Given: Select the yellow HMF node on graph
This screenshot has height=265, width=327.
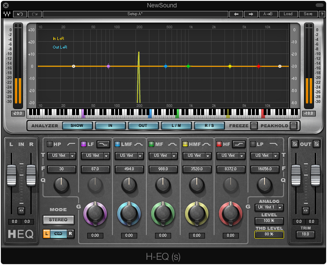Looking at the screenshot, I should point(230,66).
